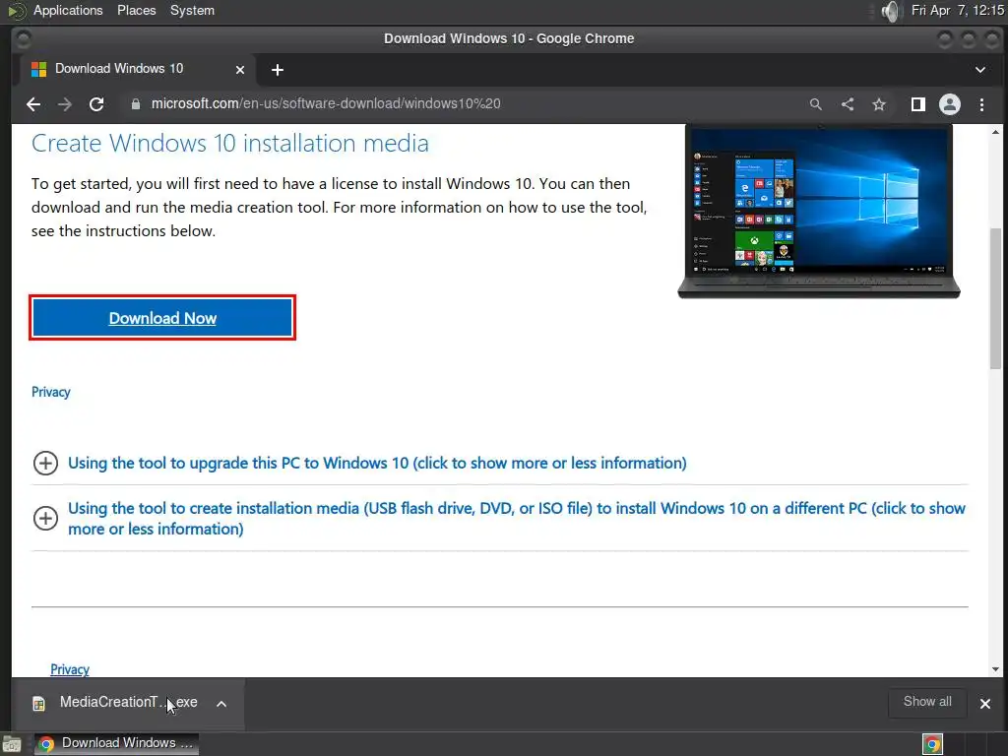1008x756 pixels.
Task: Open the System menu
Action: pyautogui.click(x=192, y=10)
